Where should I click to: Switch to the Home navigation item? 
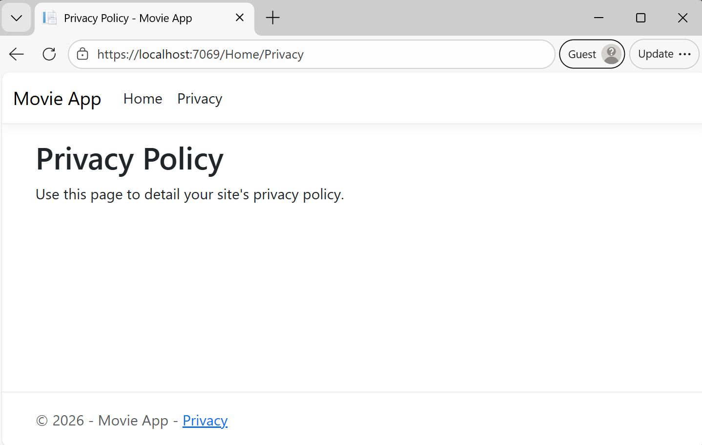(x=143, y=99)
